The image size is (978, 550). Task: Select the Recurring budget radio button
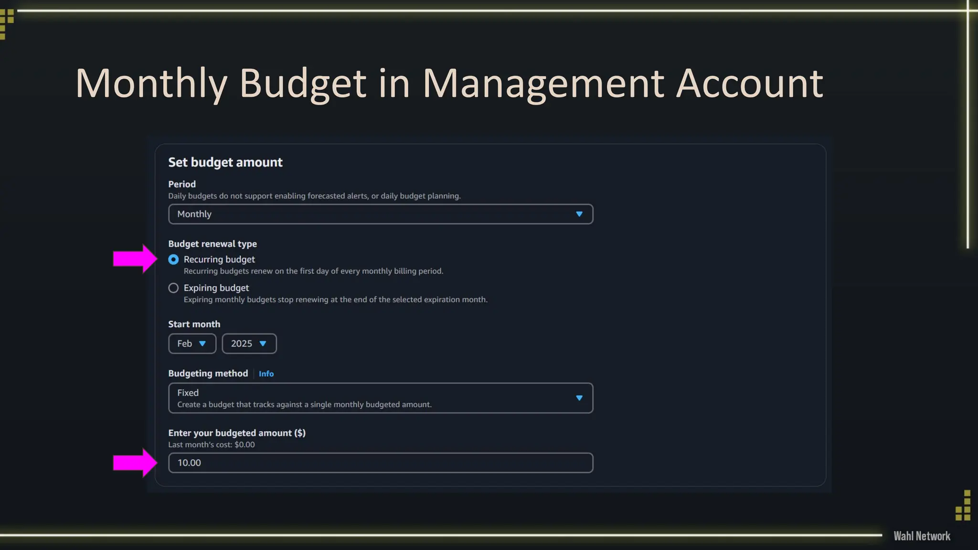[x=173, y=259]
